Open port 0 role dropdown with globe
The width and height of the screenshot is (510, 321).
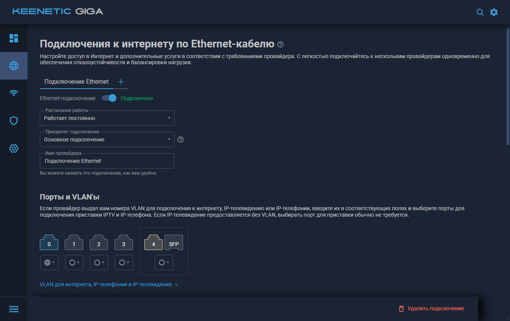49,263
